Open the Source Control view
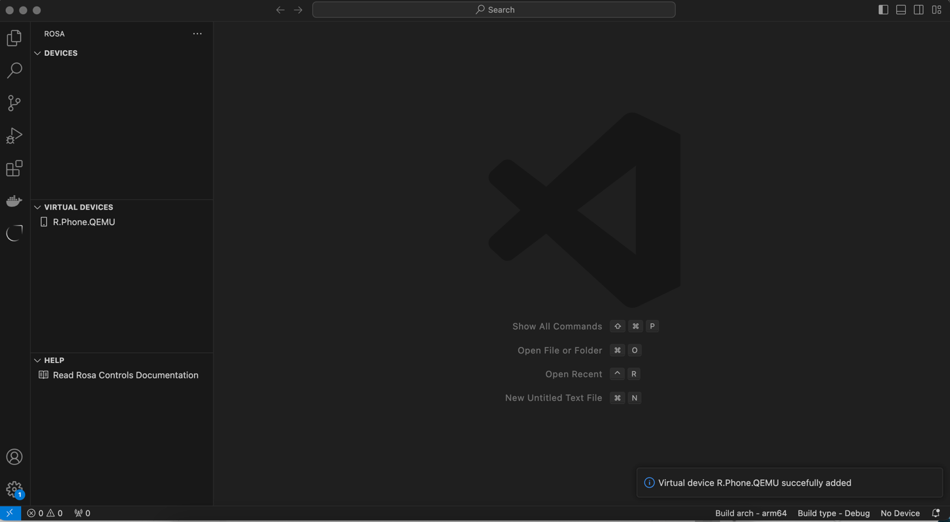Screen dimensions: 950x522 (x=14, y=103)
